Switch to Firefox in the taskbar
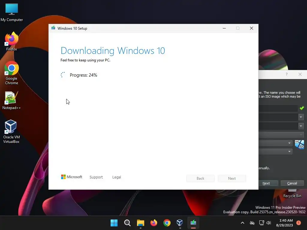The height and width of the screenshot is (230, 307). point(154,223)
